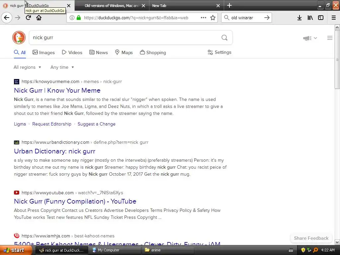Click the tray magnifier icon
Image resolution: width=340 pixels, height=255 pixels.
(x=315, y=250)
